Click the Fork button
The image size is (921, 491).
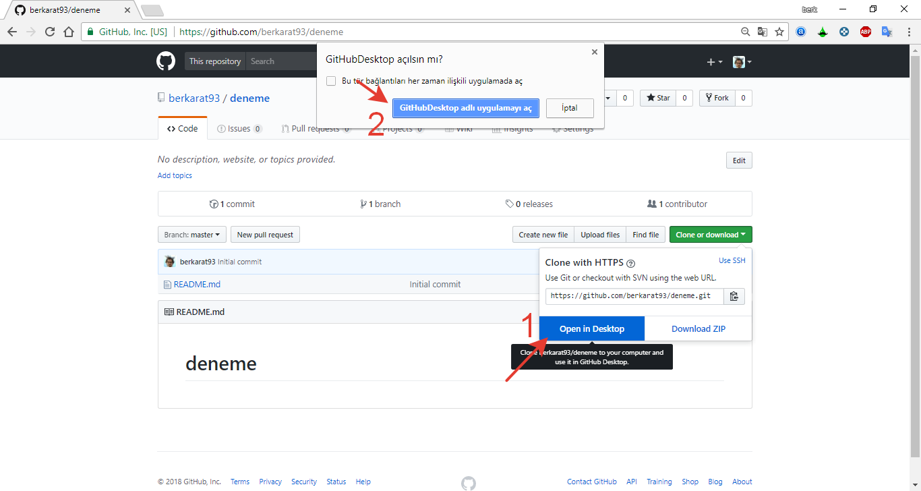(717, 98)
